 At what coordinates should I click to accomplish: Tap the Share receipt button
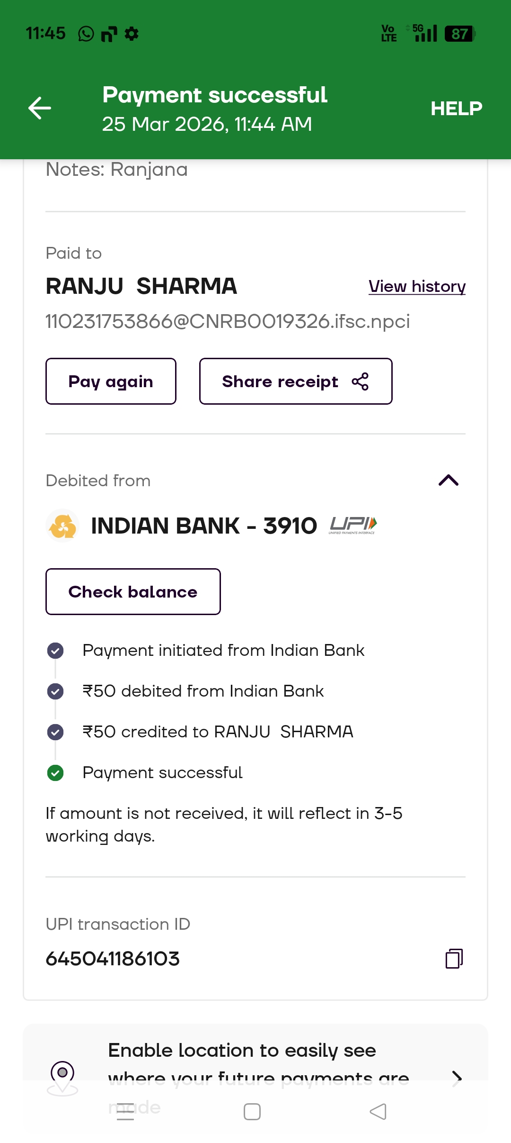296,381
